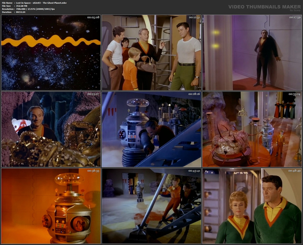Click the 'Duration' header label
Screen dimensions: 303x245
click(7, 12)
